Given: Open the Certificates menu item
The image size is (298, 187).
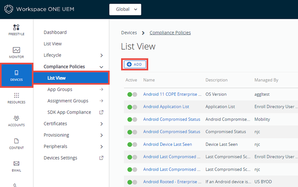Looking at the screenshot, I should point(55,124).
